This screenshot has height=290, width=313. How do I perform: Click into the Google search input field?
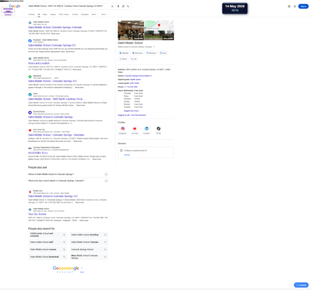click(69, 6)
